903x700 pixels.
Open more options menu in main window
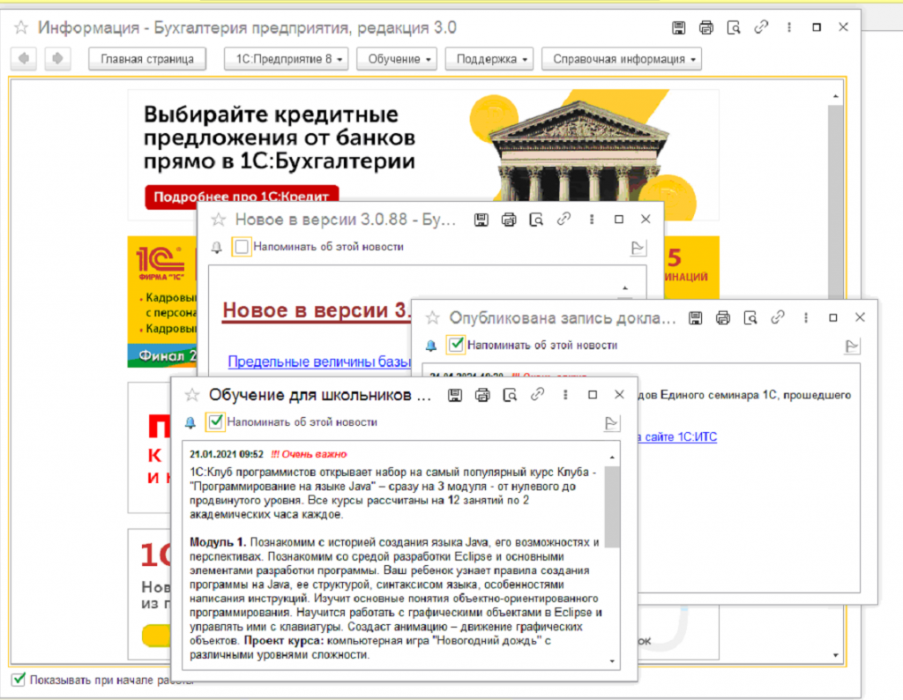787,28
